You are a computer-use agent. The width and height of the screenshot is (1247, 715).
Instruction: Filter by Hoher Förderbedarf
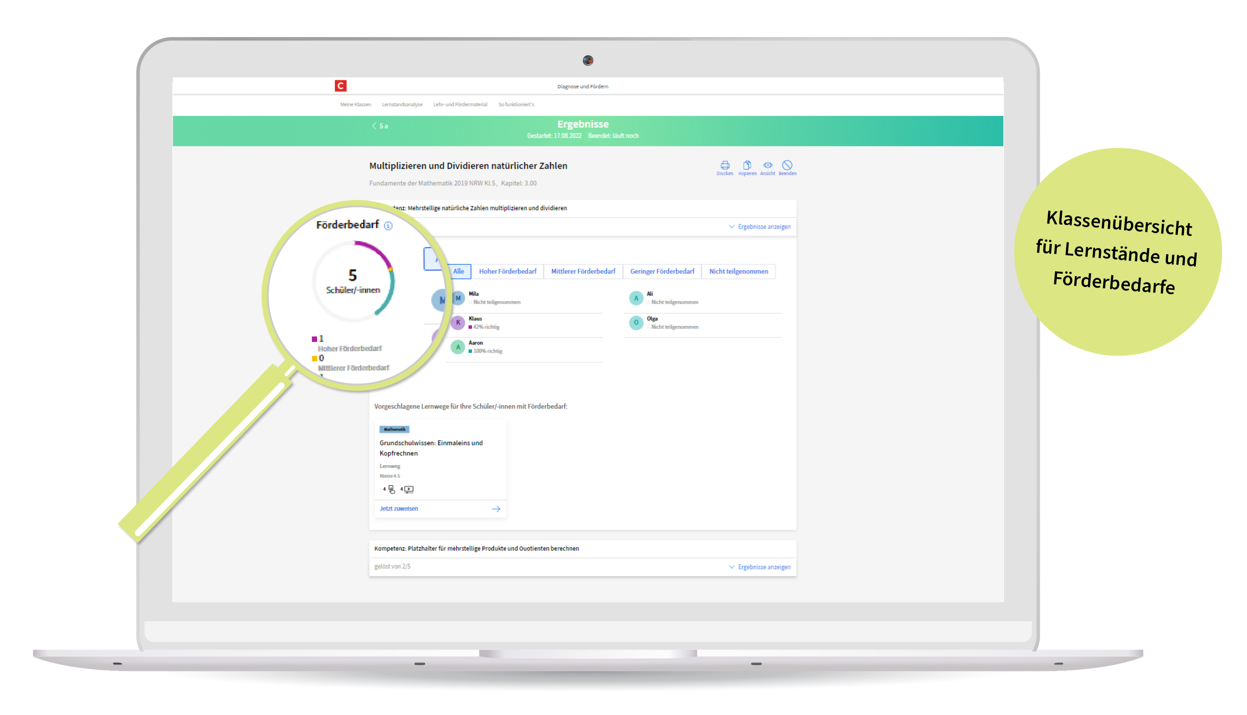(507, 272)
